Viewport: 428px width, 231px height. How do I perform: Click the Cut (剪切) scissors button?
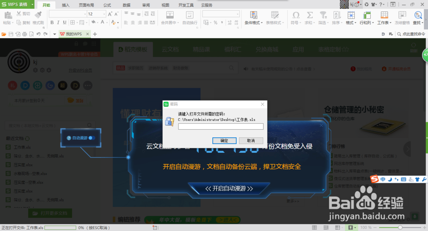pos(23,14)
